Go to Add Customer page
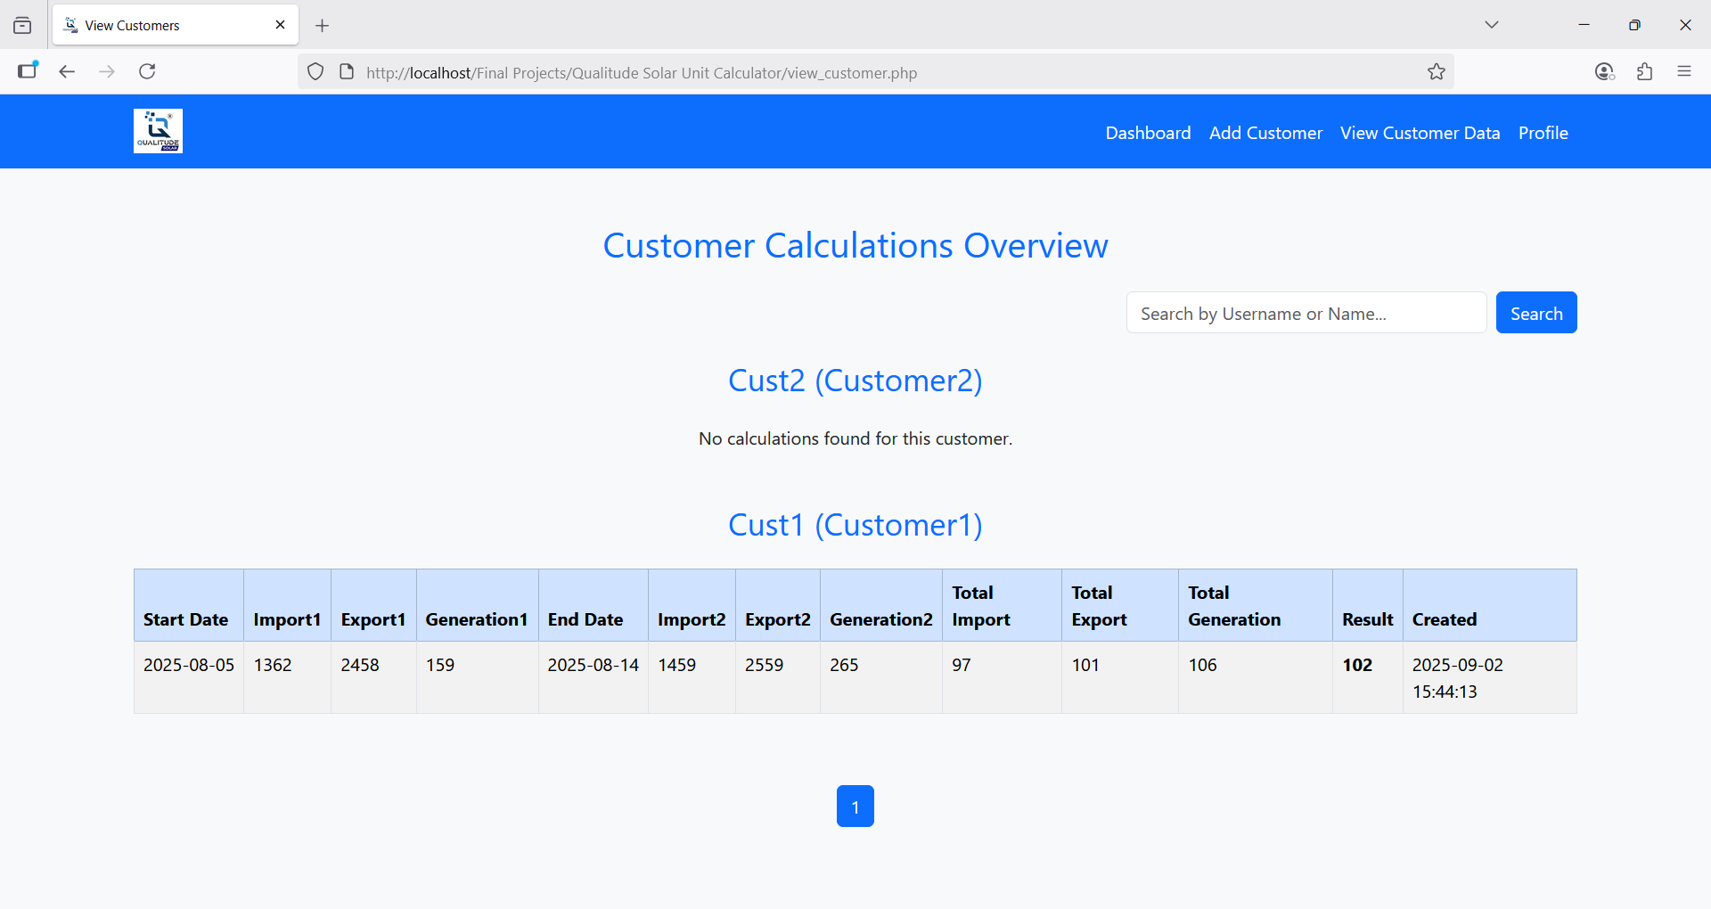Image resolution: width=1711 pixels, height=909 pixels. pos(1265,133)
